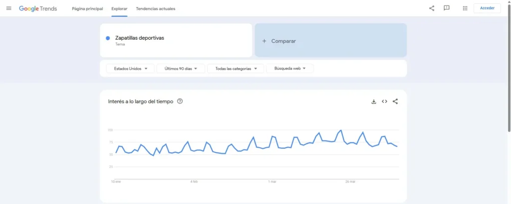Go to Página principal tab

(x=87, y=9)
